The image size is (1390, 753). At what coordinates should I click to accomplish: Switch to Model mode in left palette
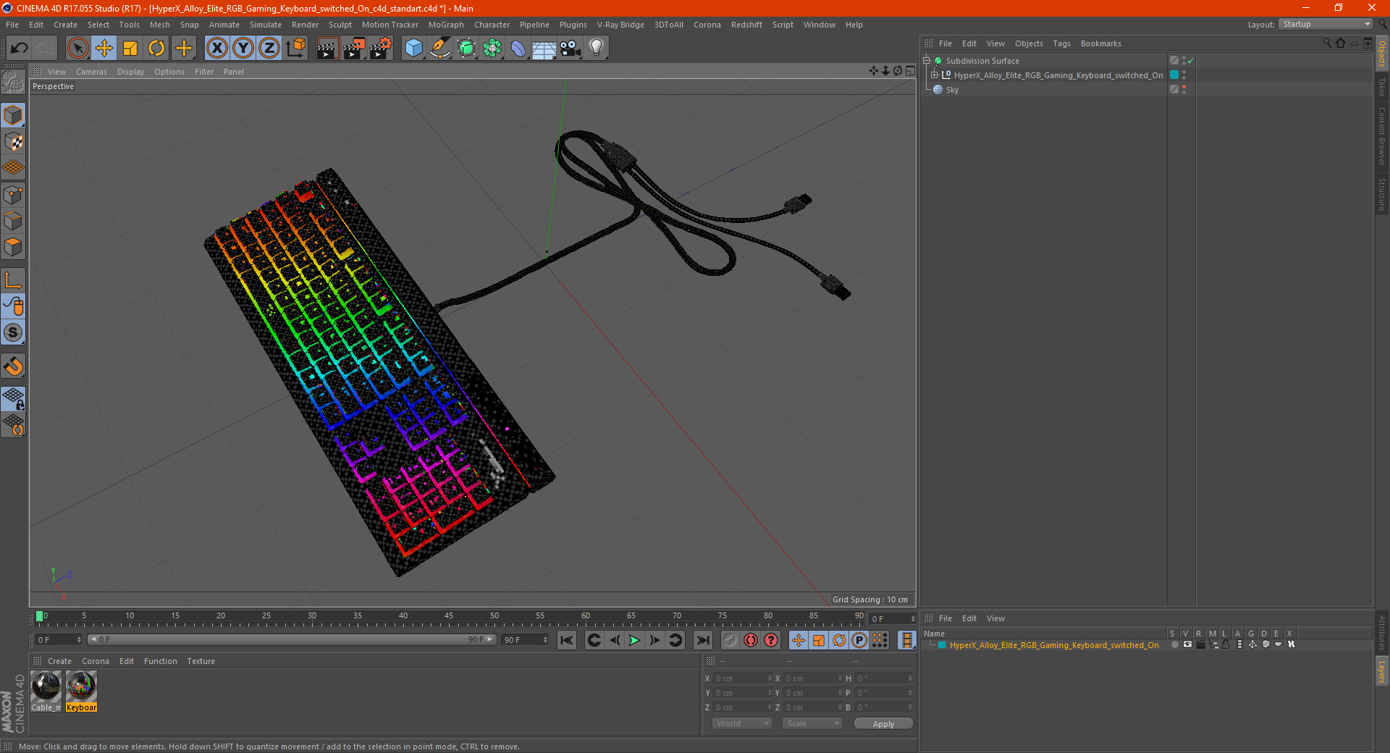pyautogui.click(x=13, y=115)
